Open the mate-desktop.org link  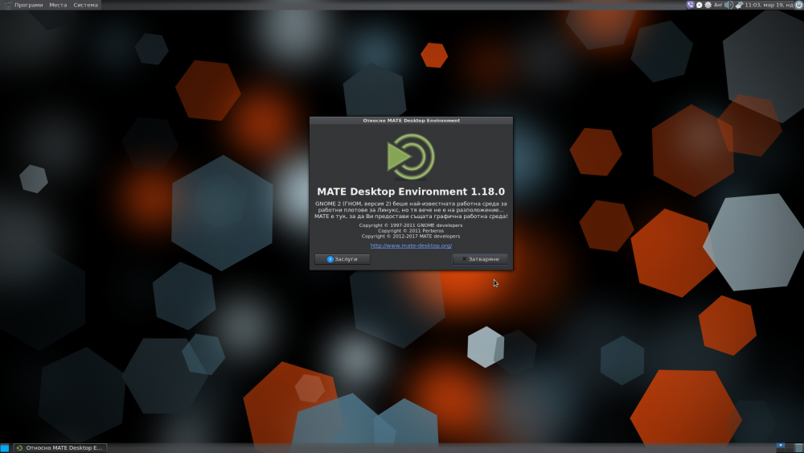(x=411, y=245)
